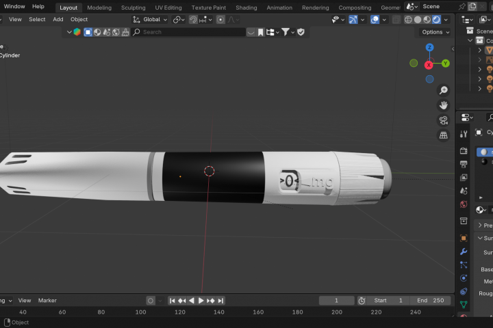Screen dimensions: 493x328
Task: Open the Window menu
Action: [x=14, y=6]
